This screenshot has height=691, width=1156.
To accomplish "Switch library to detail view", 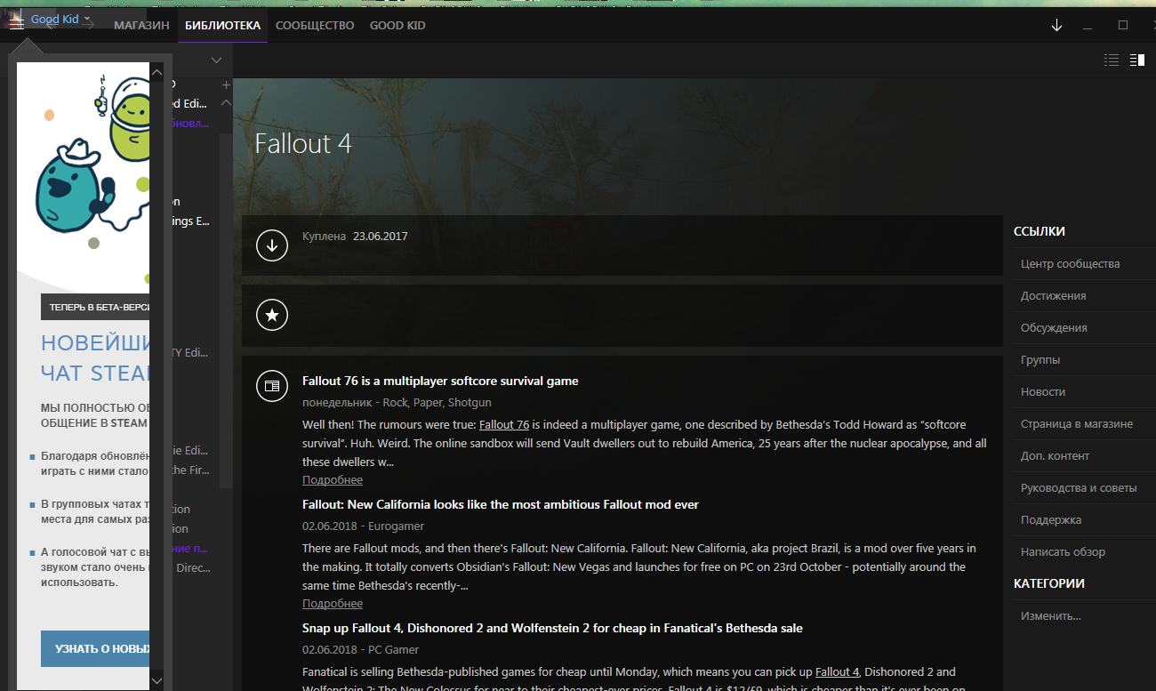I will click(x=1136, y=60).
